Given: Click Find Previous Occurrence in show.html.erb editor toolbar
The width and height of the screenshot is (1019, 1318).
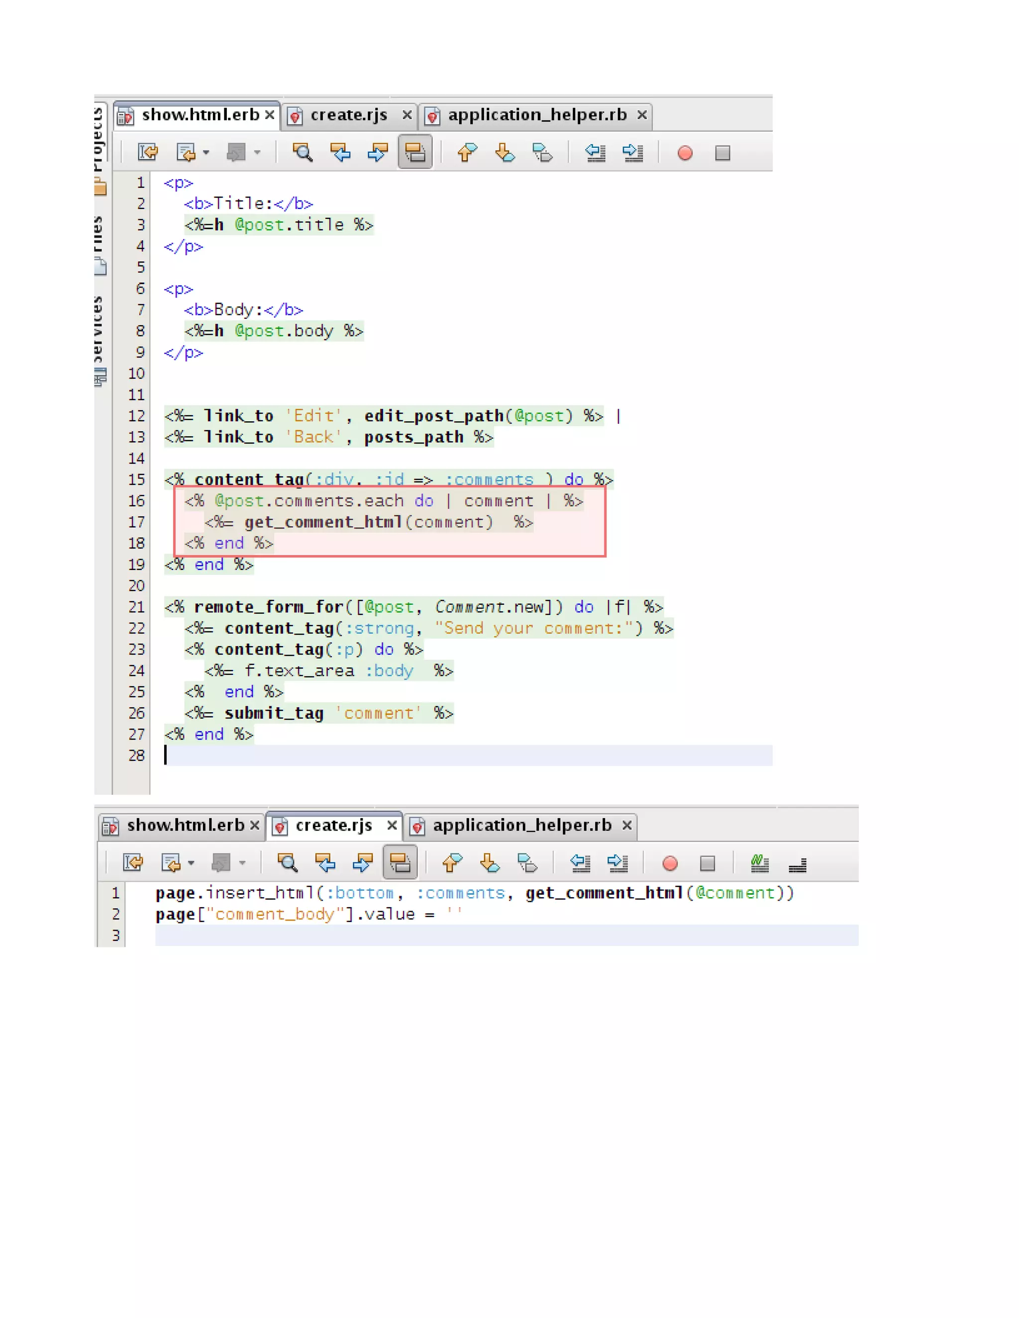Looking at the screenshot, I should click(340, 152).
